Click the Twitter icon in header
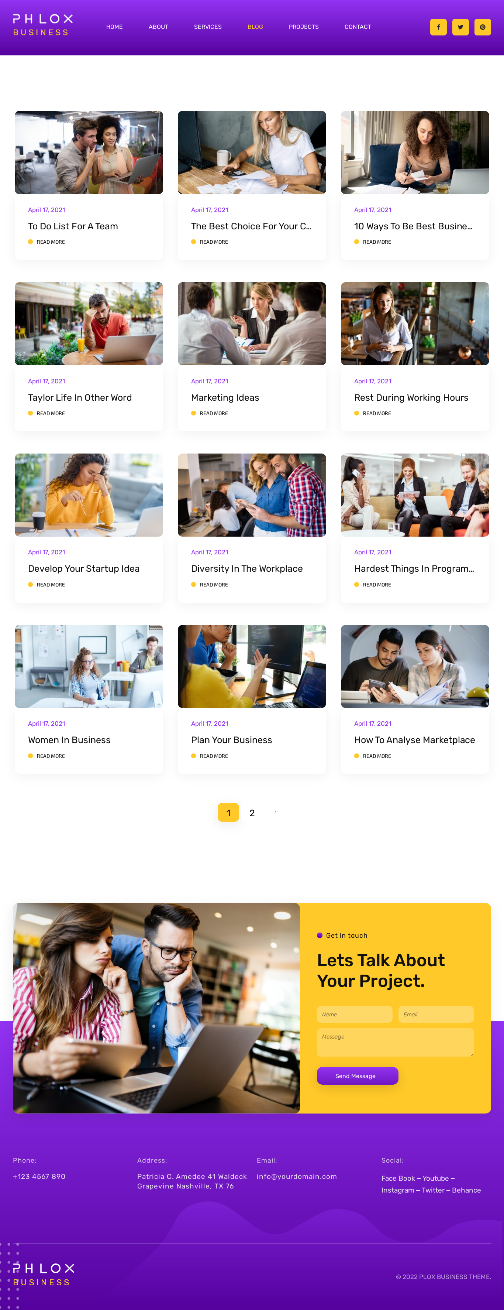Image resolution: width=504 pixels, height=1310 pixels. coord(460,27)
